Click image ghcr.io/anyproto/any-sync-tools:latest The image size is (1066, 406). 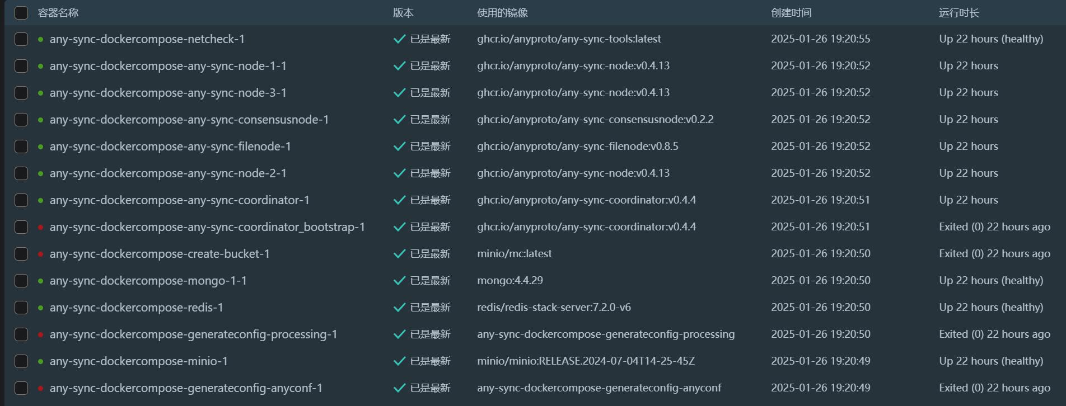click(x=569, y=39)
